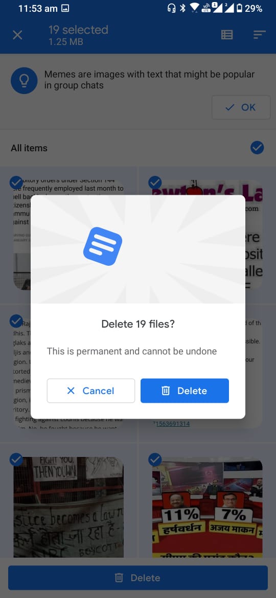This screenshot has height=598, width=276.
Task: Tap the 19 selected title text
Action: pyautogui.click(x=78, y=30)
